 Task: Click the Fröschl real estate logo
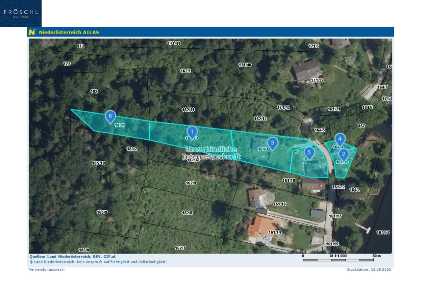(21, 14)
